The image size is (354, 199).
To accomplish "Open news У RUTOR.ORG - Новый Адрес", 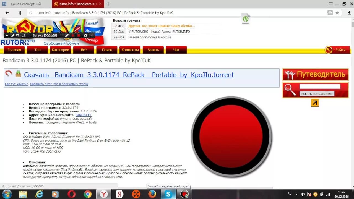I will (159, 32).
